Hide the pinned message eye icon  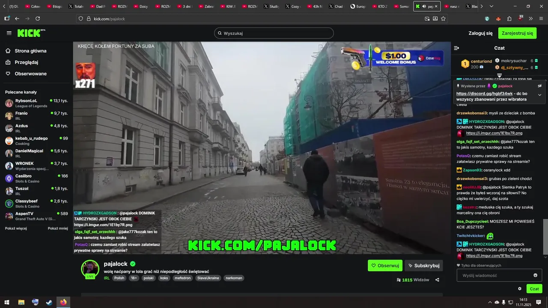(539, 86)
